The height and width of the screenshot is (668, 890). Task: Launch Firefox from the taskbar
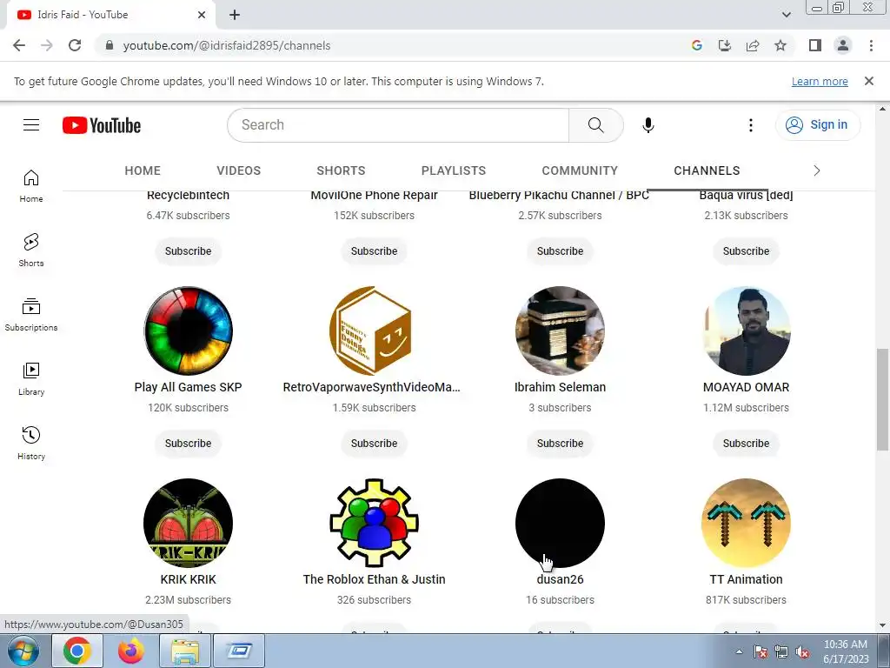(130, 651)
